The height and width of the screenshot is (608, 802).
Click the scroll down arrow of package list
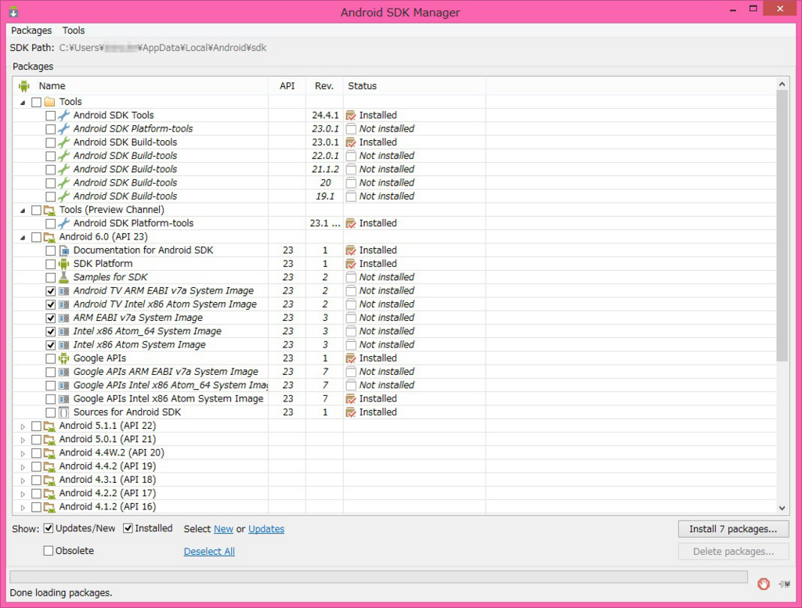(x=782, y=508)
